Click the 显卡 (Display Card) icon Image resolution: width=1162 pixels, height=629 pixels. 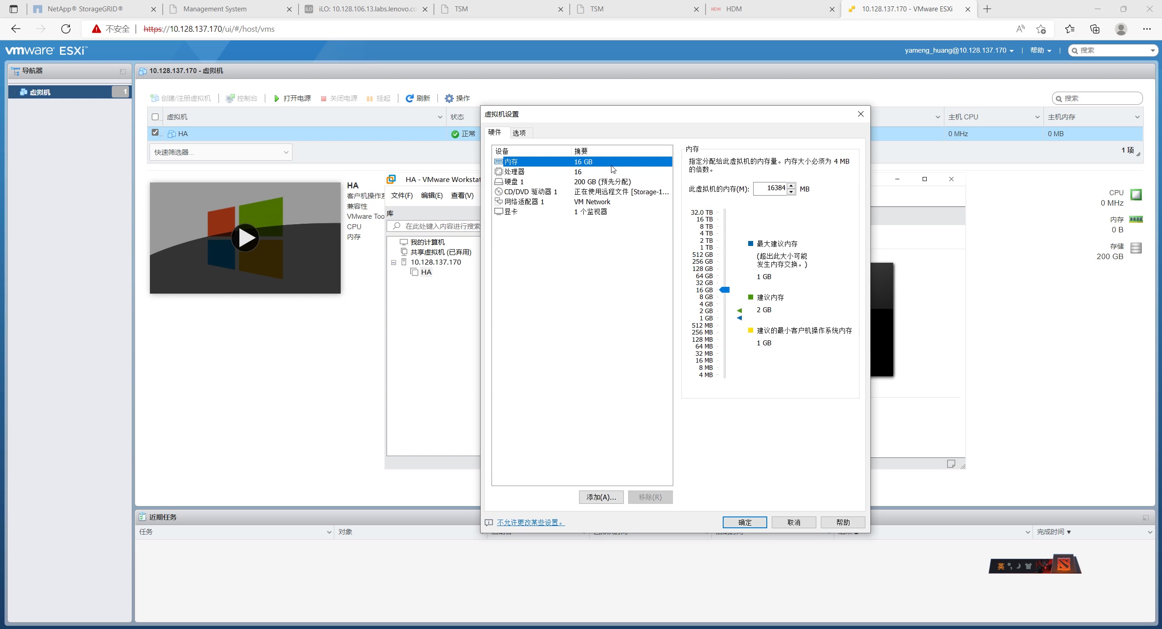[499, 211]
